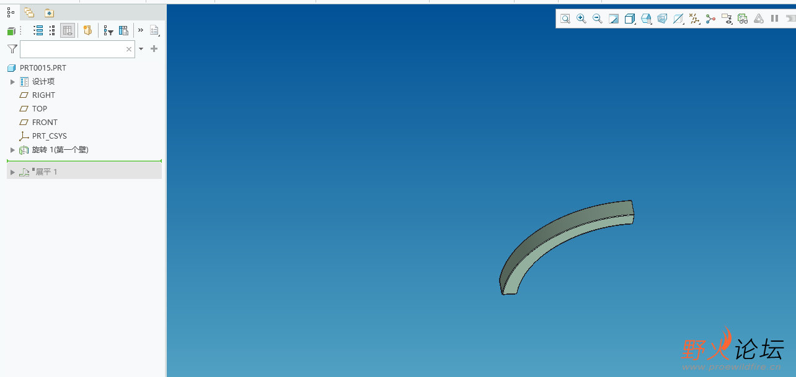Expand the 展平 1 feature node

pyautogui.click(x=12, y=172)
